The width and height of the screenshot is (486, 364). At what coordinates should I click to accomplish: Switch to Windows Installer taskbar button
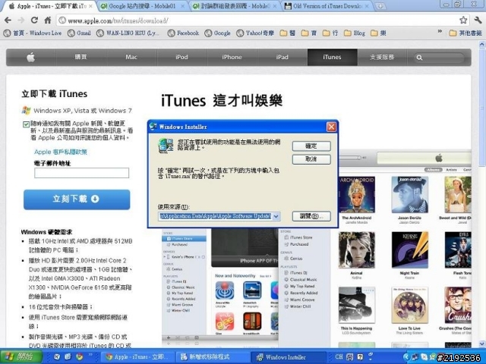click(x=288, y=357)
